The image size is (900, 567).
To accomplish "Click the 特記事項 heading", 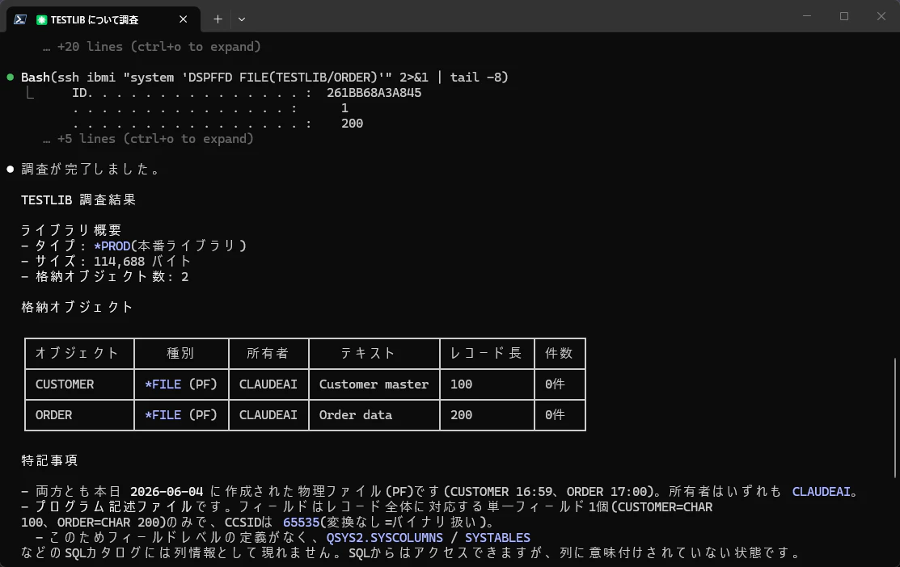I will (49, 460).
